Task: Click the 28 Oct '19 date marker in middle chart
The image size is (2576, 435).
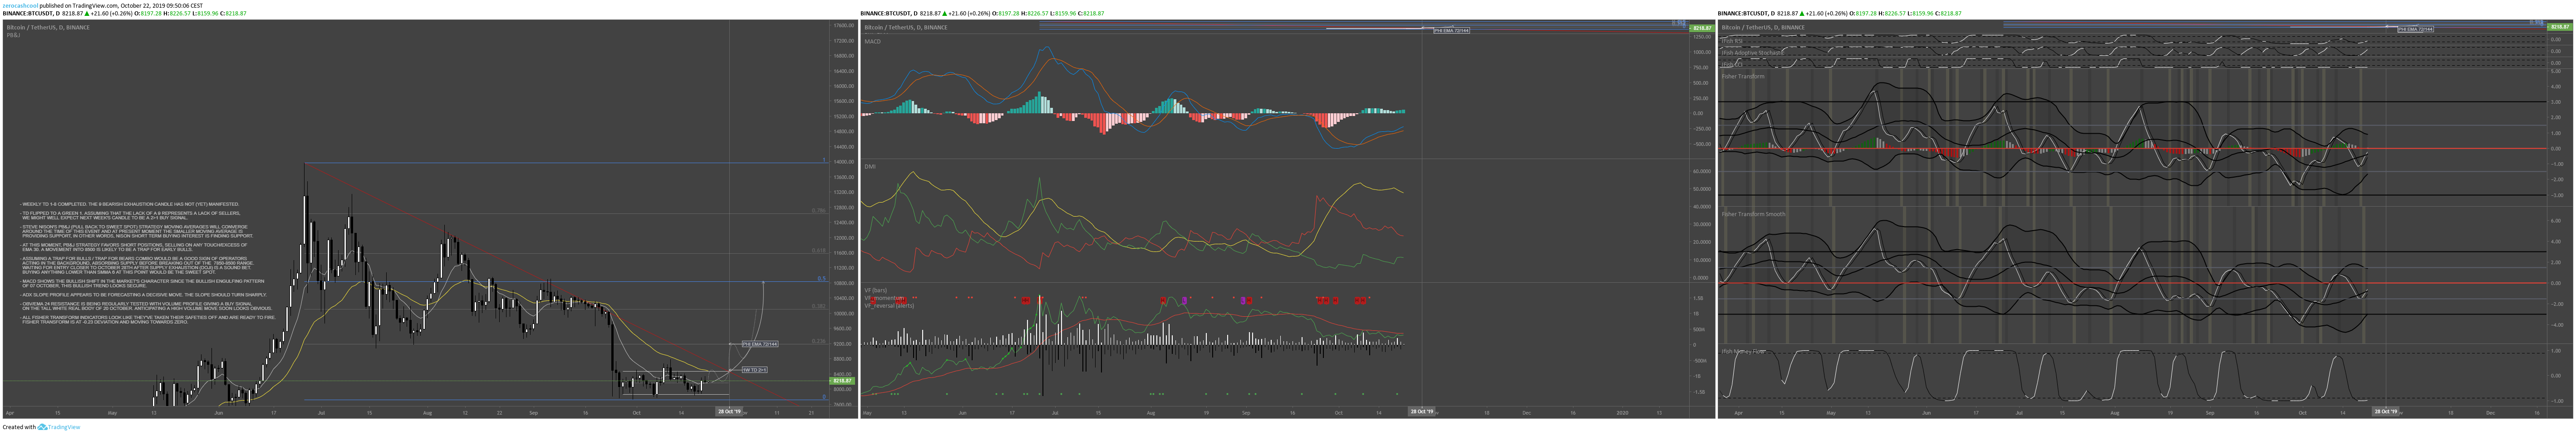Action: [1421, 411]
